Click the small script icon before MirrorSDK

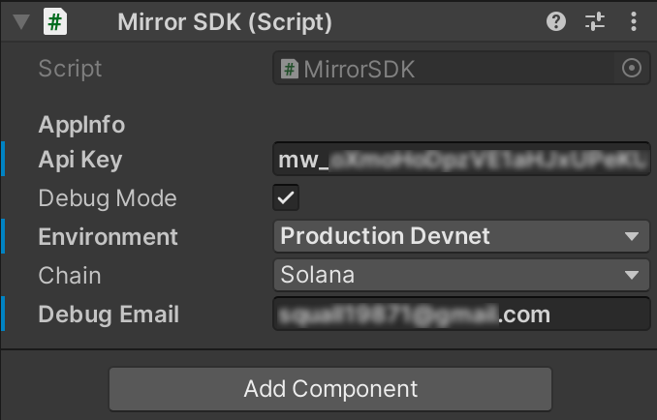tap(290, 69)
